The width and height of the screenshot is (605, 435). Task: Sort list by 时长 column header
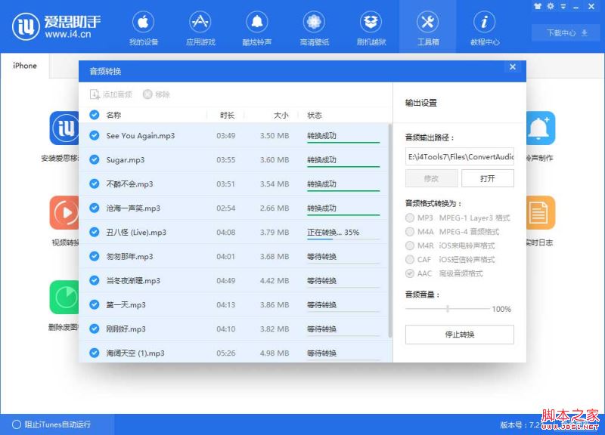click(228, 116)
